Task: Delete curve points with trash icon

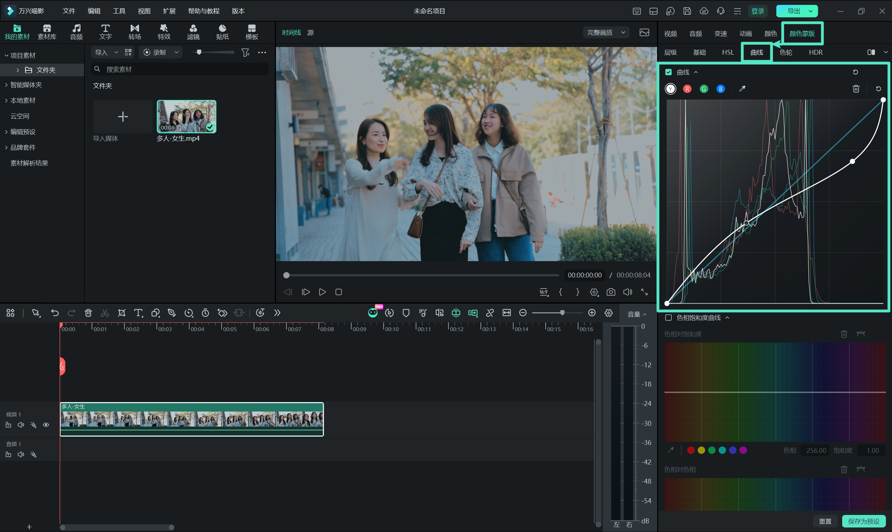Action: pyautogui.click(x=856, y=88)
